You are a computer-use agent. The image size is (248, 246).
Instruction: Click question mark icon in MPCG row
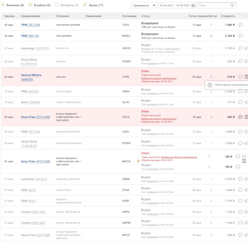(138, 161)
